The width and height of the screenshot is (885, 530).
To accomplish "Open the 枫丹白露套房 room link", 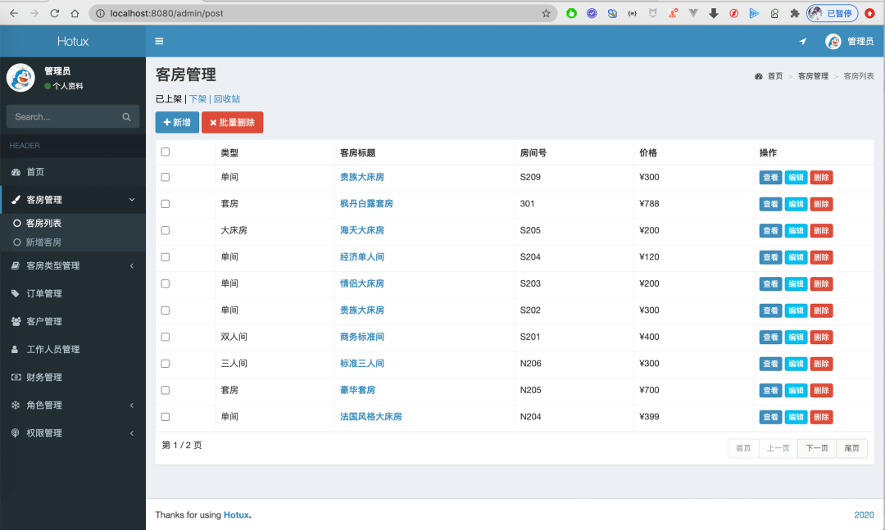I will tap(366, 204).
